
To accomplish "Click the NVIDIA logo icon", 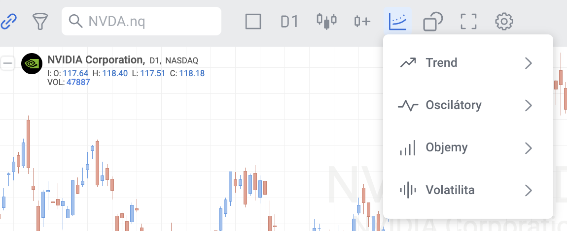I will pos(32,63).
